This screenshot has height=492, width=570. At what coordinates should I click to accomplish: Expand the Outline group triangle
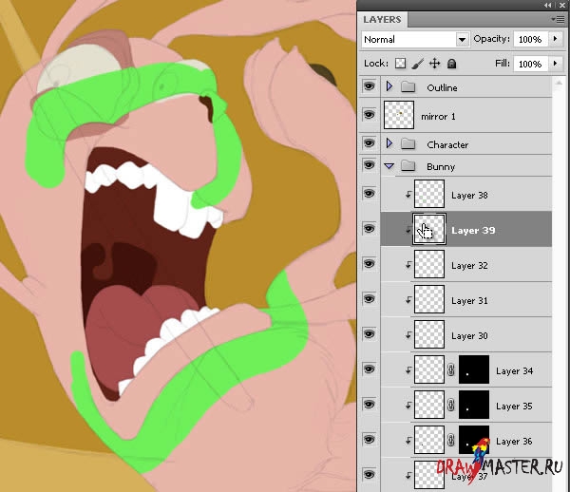point(389,86)
